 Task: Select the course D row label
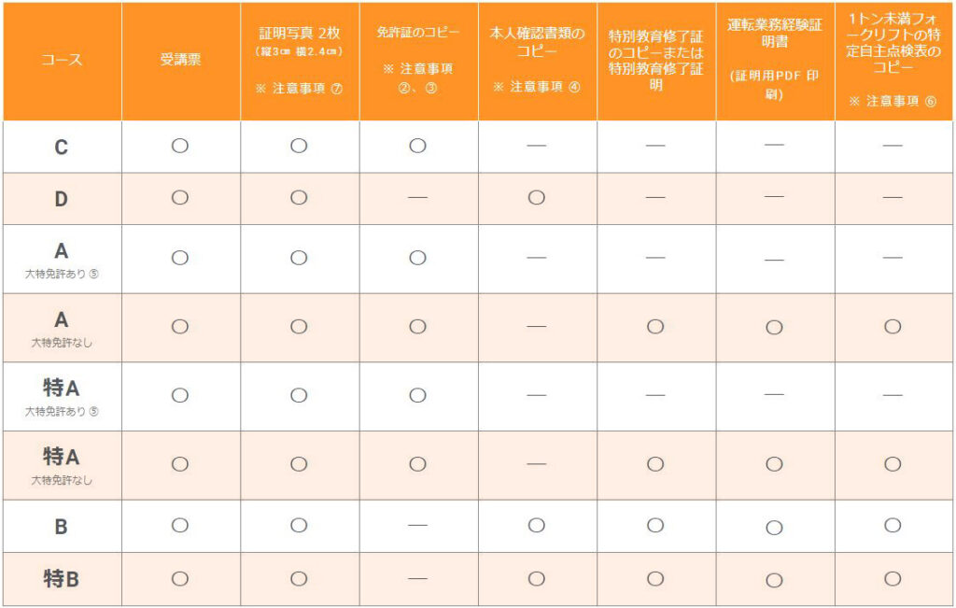(62, 199)
